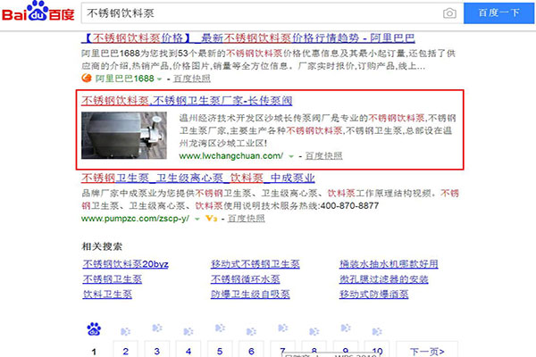Go to results page 5
This screenshot has height=357, width=536.
coord(220,349)
